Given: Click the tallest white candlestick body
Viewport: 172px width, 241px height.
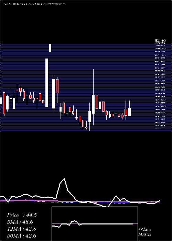Looking at the screenshot, I should coord(47,83).
